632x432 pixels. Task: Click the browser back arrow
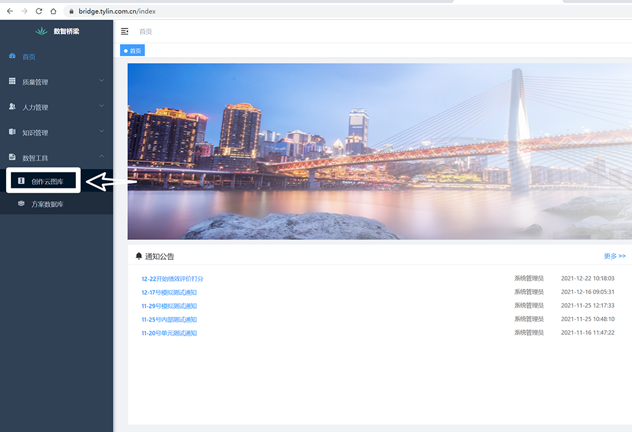coord(10,11)
